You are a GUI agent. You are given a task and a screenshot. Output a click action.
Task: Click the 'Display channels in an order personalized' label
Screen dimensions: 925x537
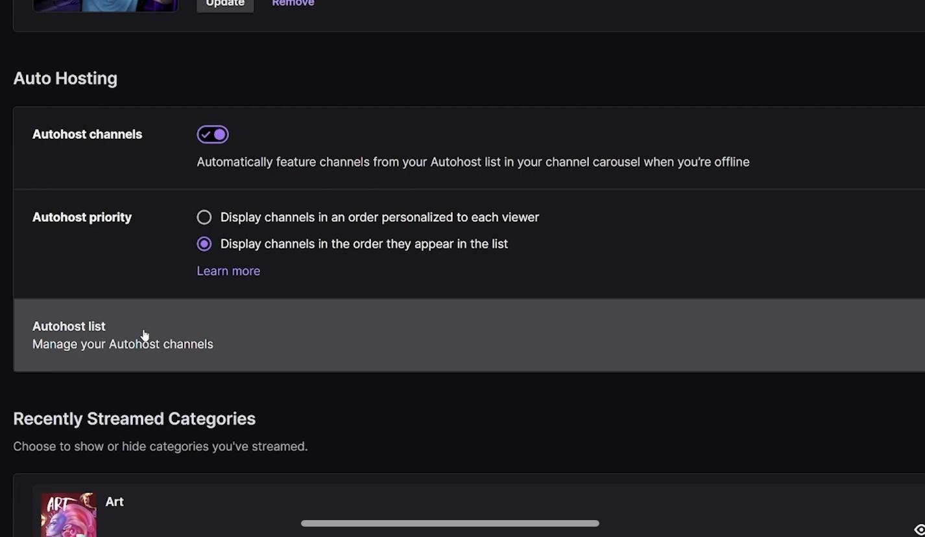pyautogui.click(x=379, y=217)
